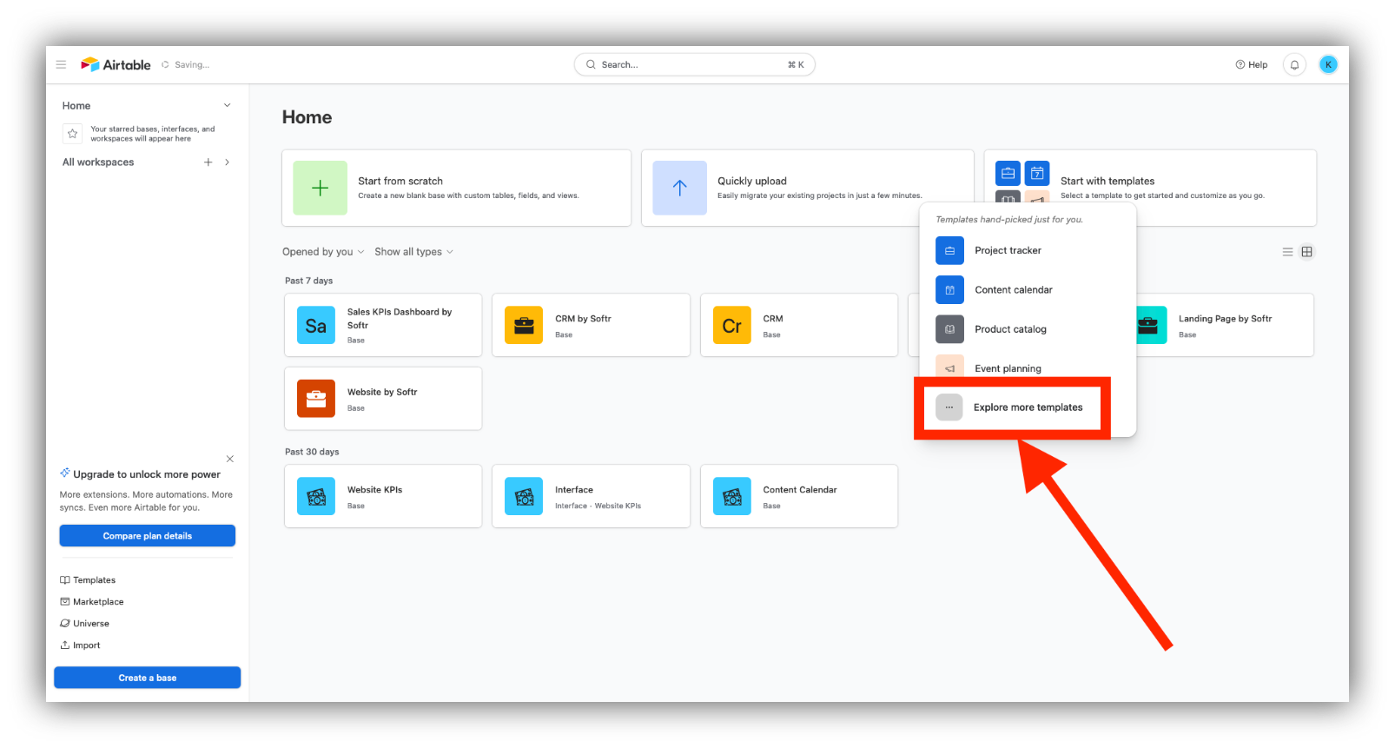Open Sales KPIs Dashboard by Softr base
The width and height of the screenshot is (1395, 748).
click(x=383, y=325)
